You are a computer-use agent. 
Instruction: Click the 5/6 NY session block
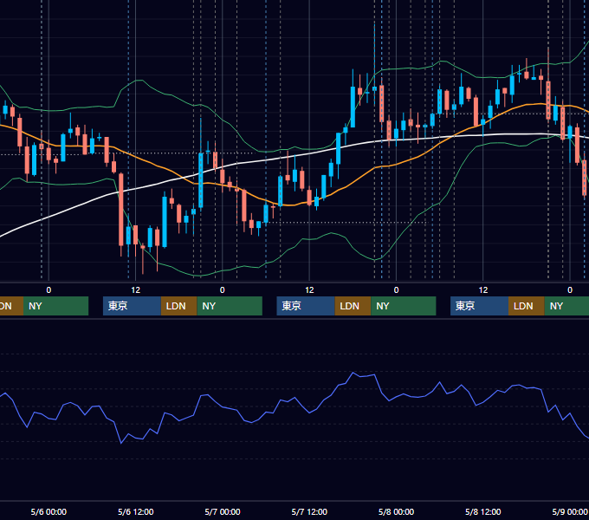[x=230, y=306]
